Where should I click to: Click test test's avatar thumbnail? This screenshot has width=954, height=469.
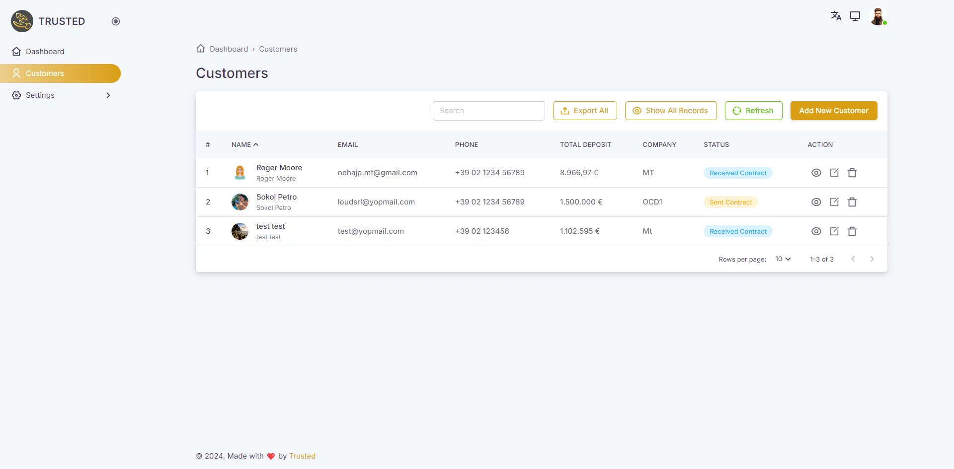240,231
